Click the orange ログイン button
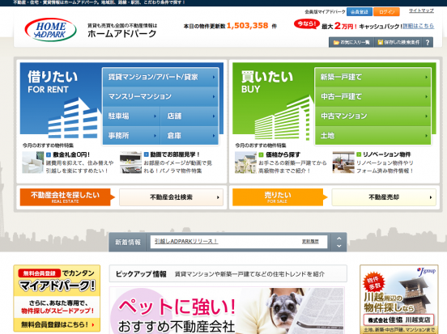The width and height of the screenshot is (447, 334). (387, 12)
